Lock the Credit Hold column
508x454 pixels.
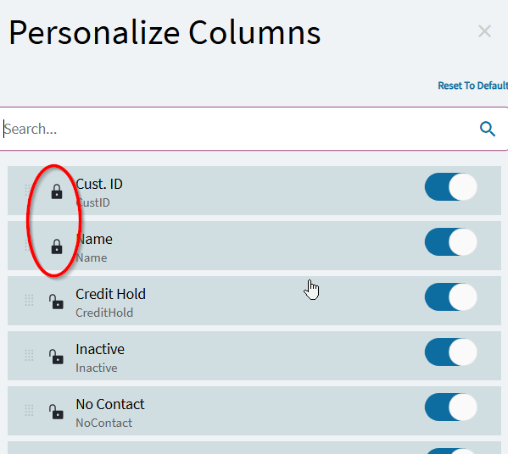tap(56, 302)
